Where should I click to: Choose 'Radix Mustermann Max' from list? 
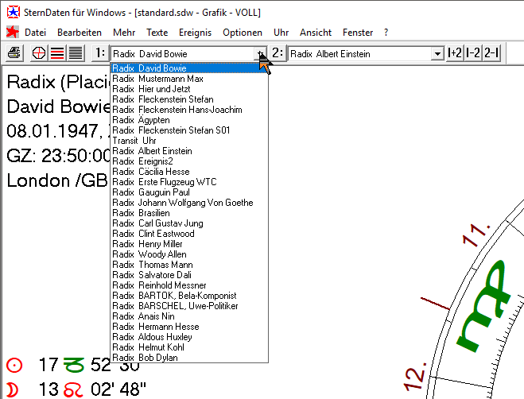click(x=189, y=79)
